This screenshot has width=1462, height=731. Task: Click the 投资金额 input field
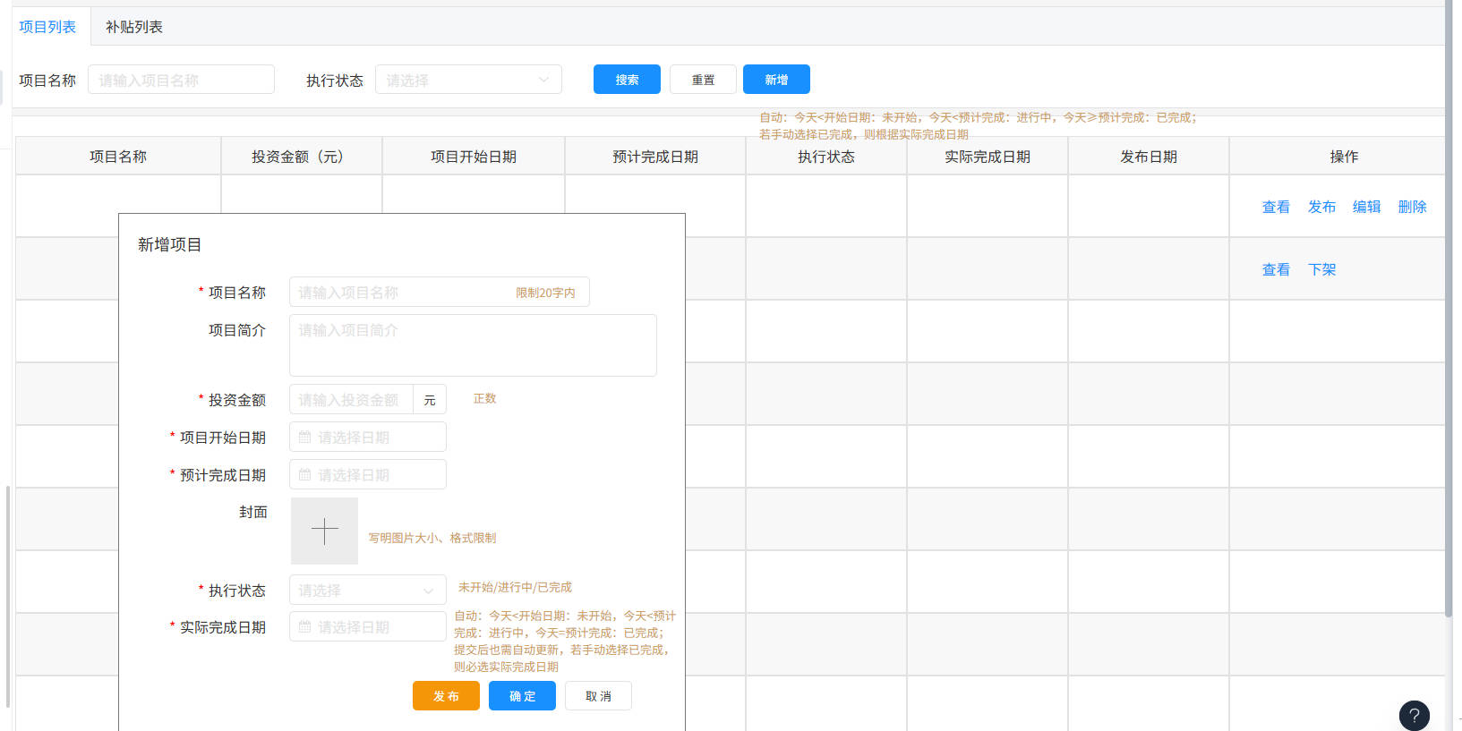(351, 400)
